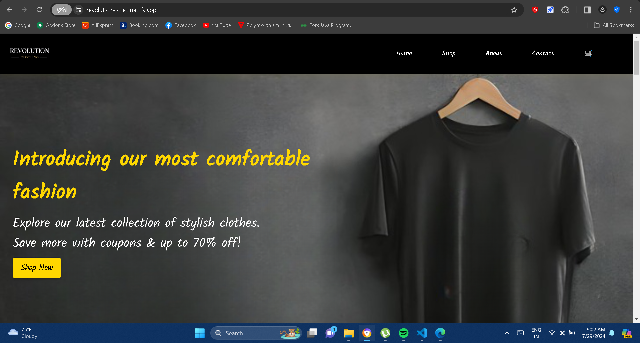Navigate to Shop menu item
The image size is (640, 343).
click(449, 53)
